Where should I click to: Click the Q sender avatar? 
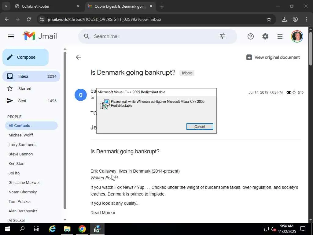pos(81,95)
